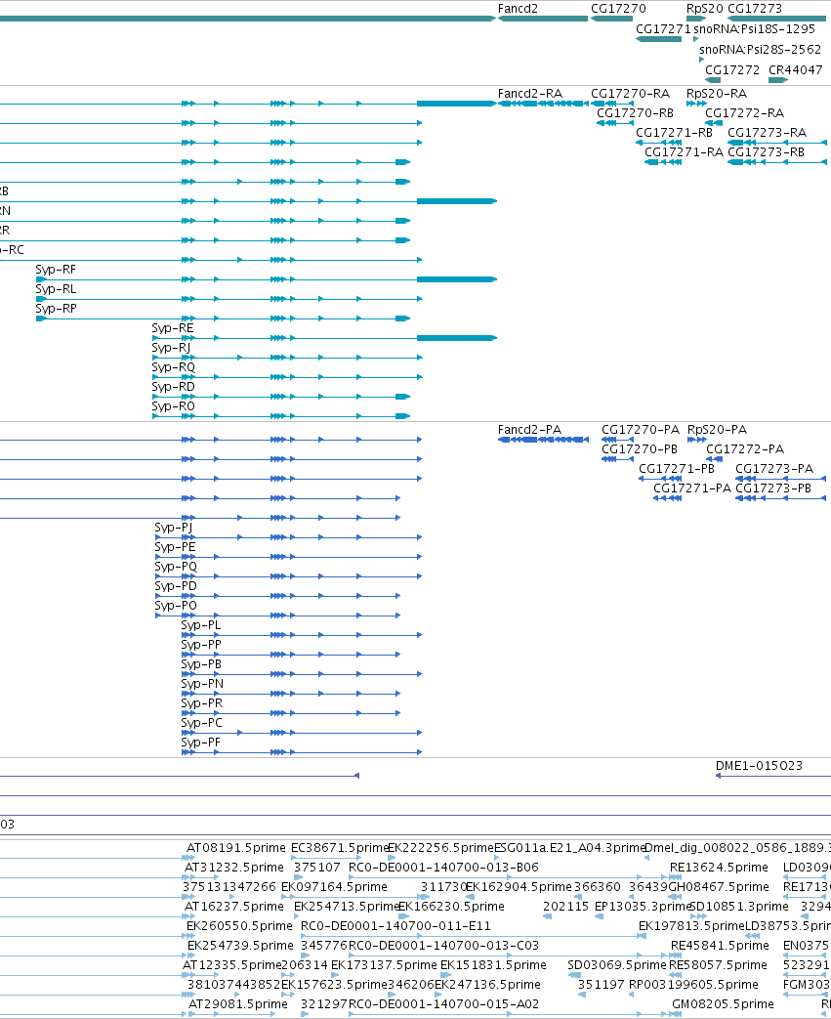The height and width of the screenshot is (1019, 831).
Task: Click the CG17271-RB transcript label
Action: click(674, 133)
